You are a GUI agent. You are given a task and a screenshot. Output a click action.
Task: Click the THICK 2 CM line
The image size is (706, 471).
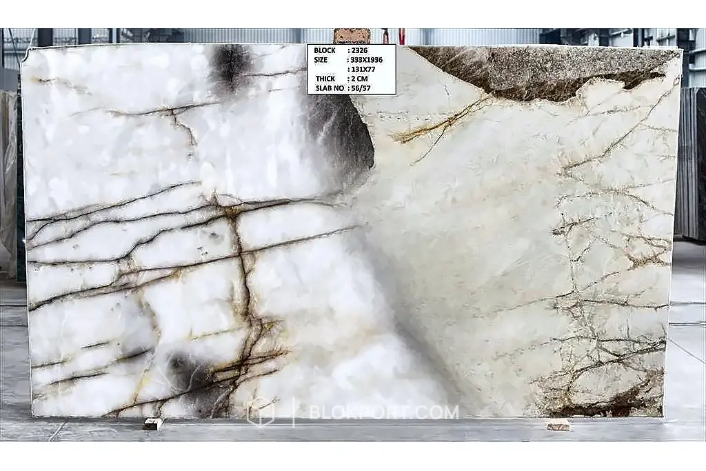click(341, 79)
